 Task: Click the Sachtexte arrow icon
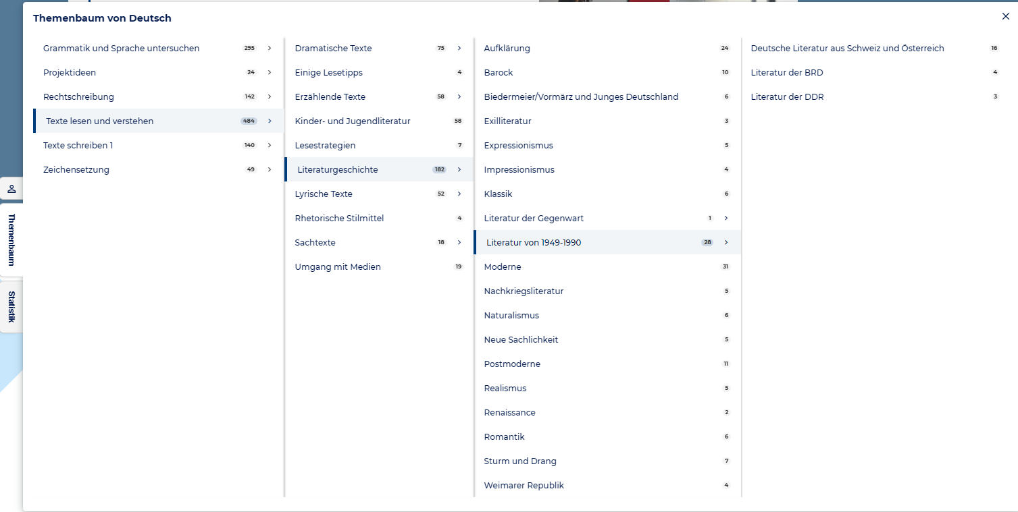coord(459,243)
